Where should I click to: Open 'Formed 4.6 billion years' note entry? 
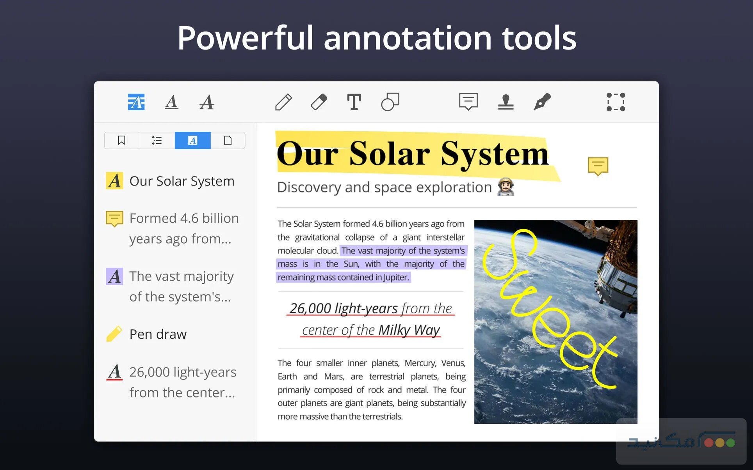click(x=183, y=228)
